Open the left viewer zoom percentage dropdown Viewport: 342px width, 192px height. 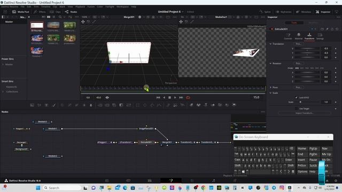[85, 17]
